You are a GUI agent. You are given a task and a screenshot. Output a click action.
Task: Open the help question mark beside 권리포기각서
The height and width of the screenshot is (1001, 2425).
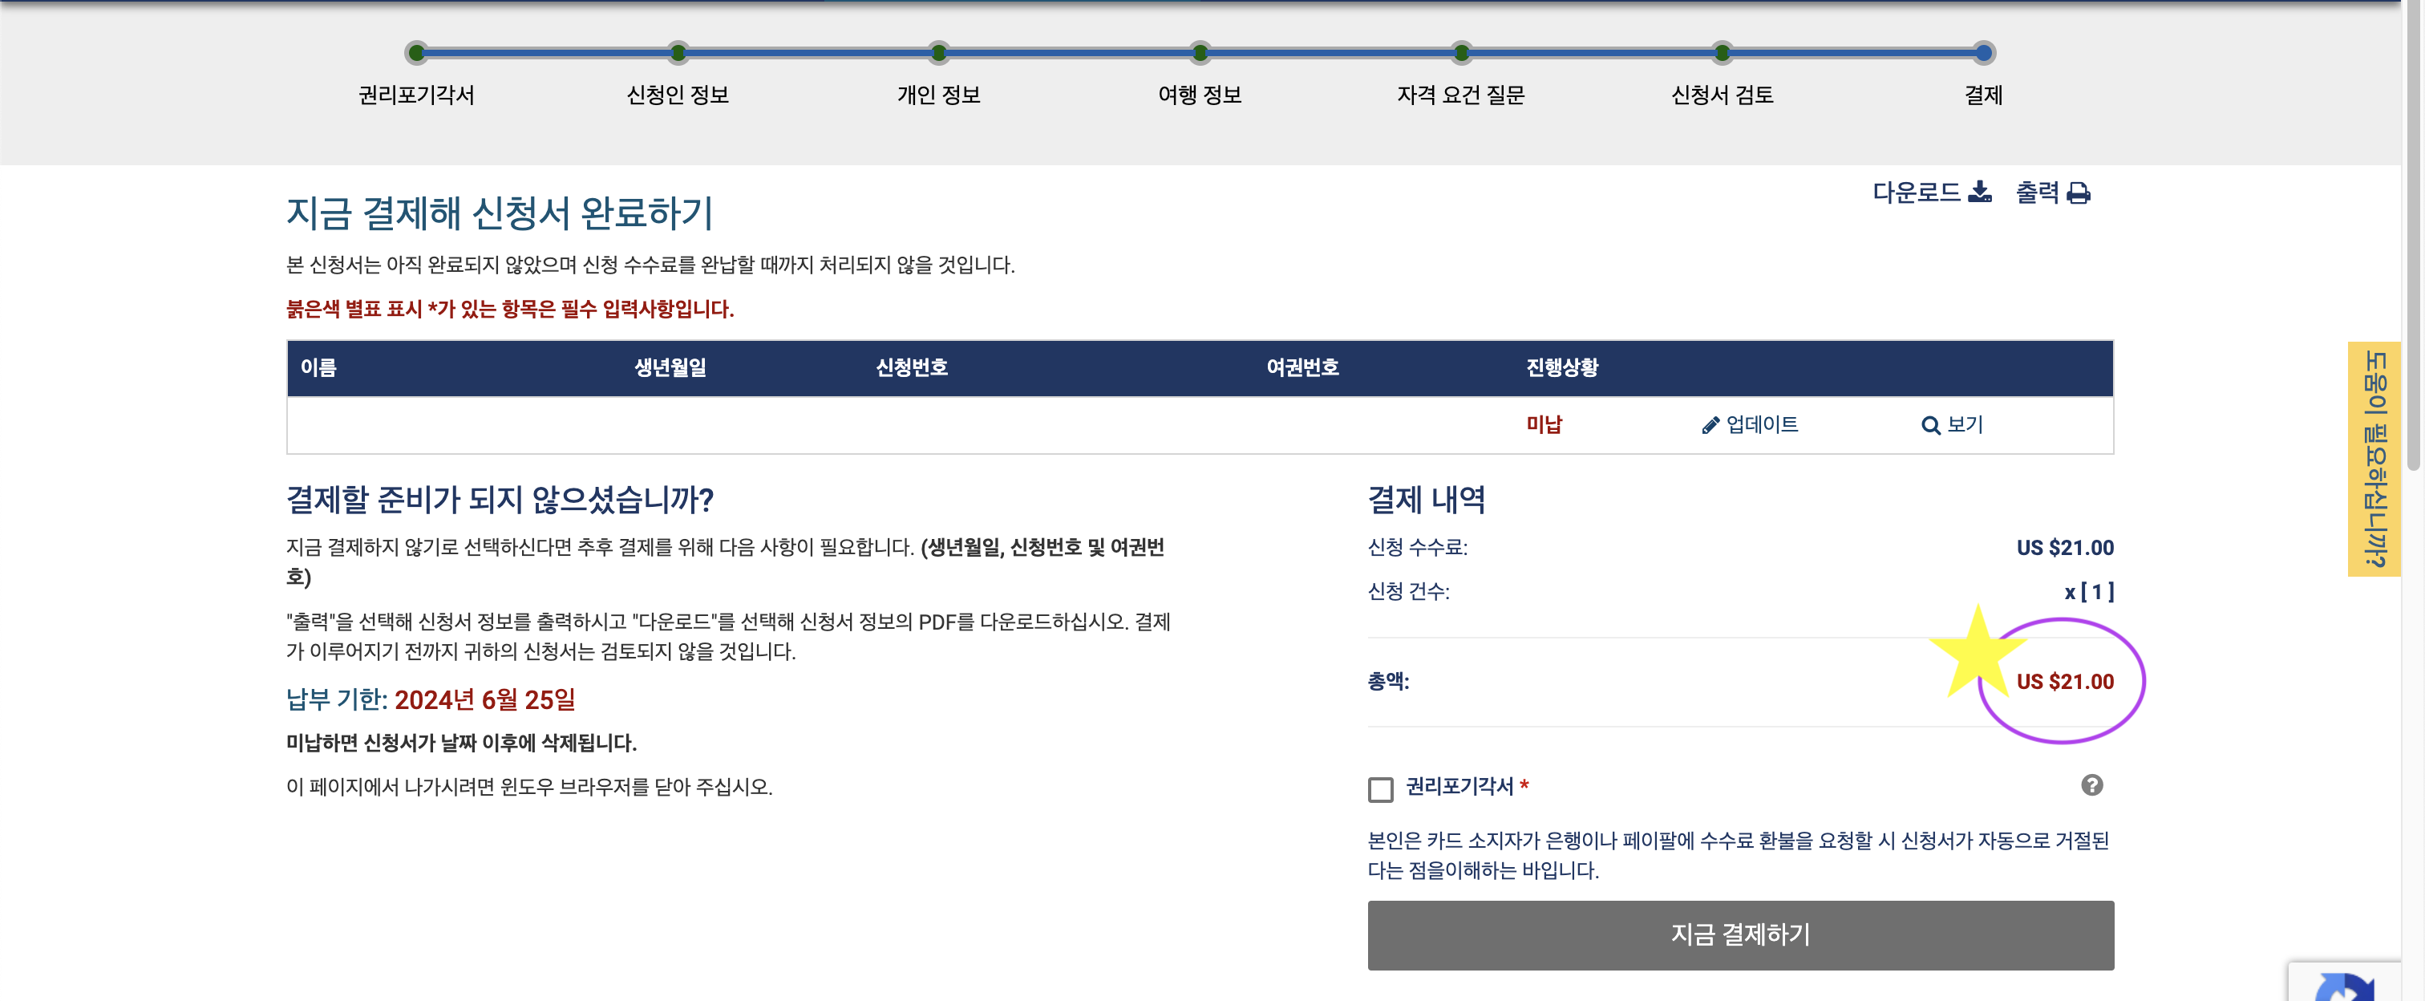click(x=2091, y=784)
